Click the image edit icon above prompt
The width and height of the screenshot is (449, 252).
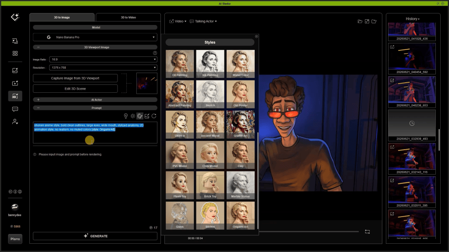[147, 116]
